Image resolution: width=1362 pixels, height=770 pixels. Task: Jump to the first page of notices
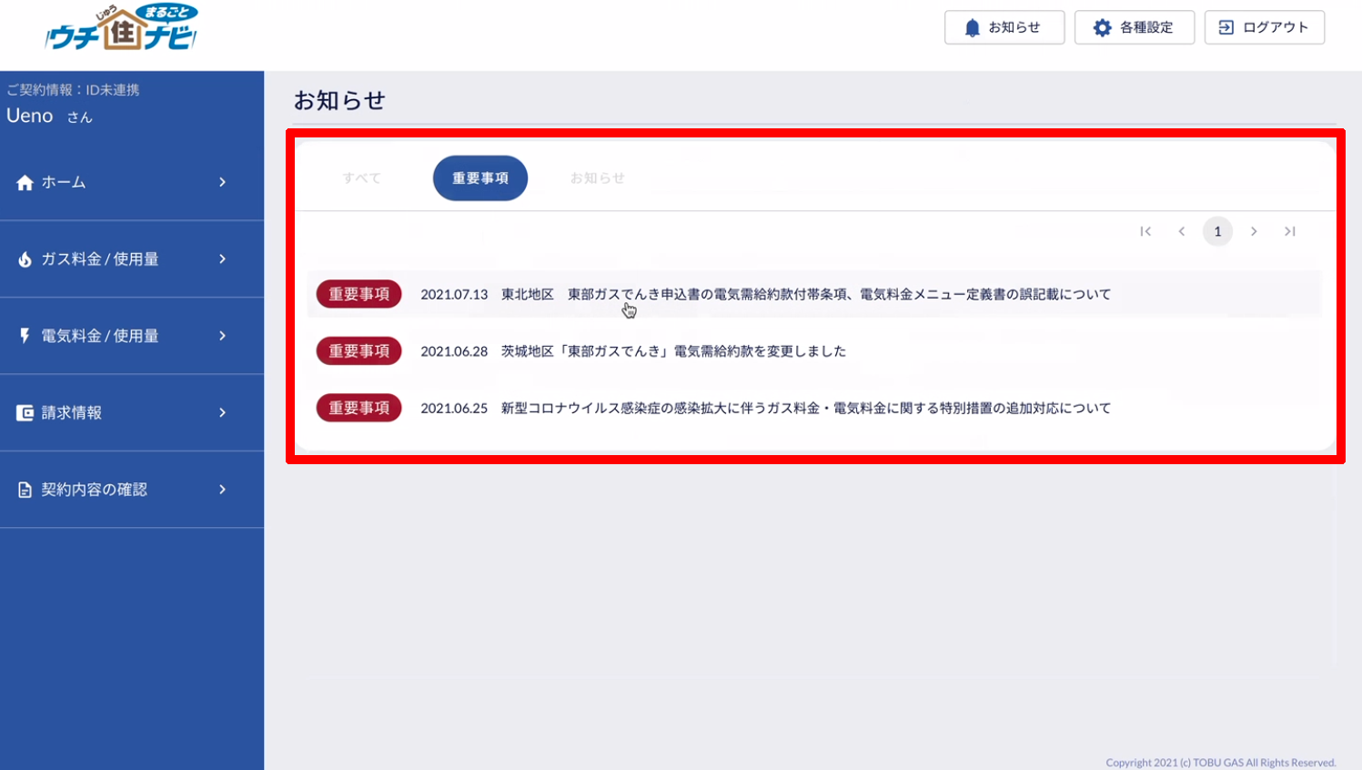[x=1145, y=231]
